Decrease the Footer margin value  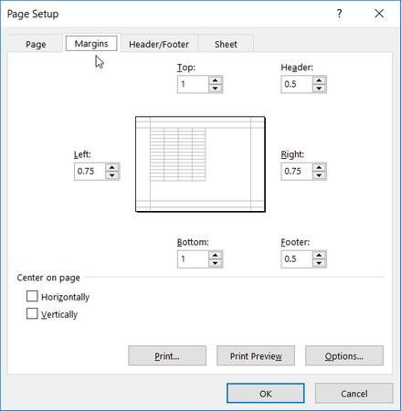(x=319, y=263)
